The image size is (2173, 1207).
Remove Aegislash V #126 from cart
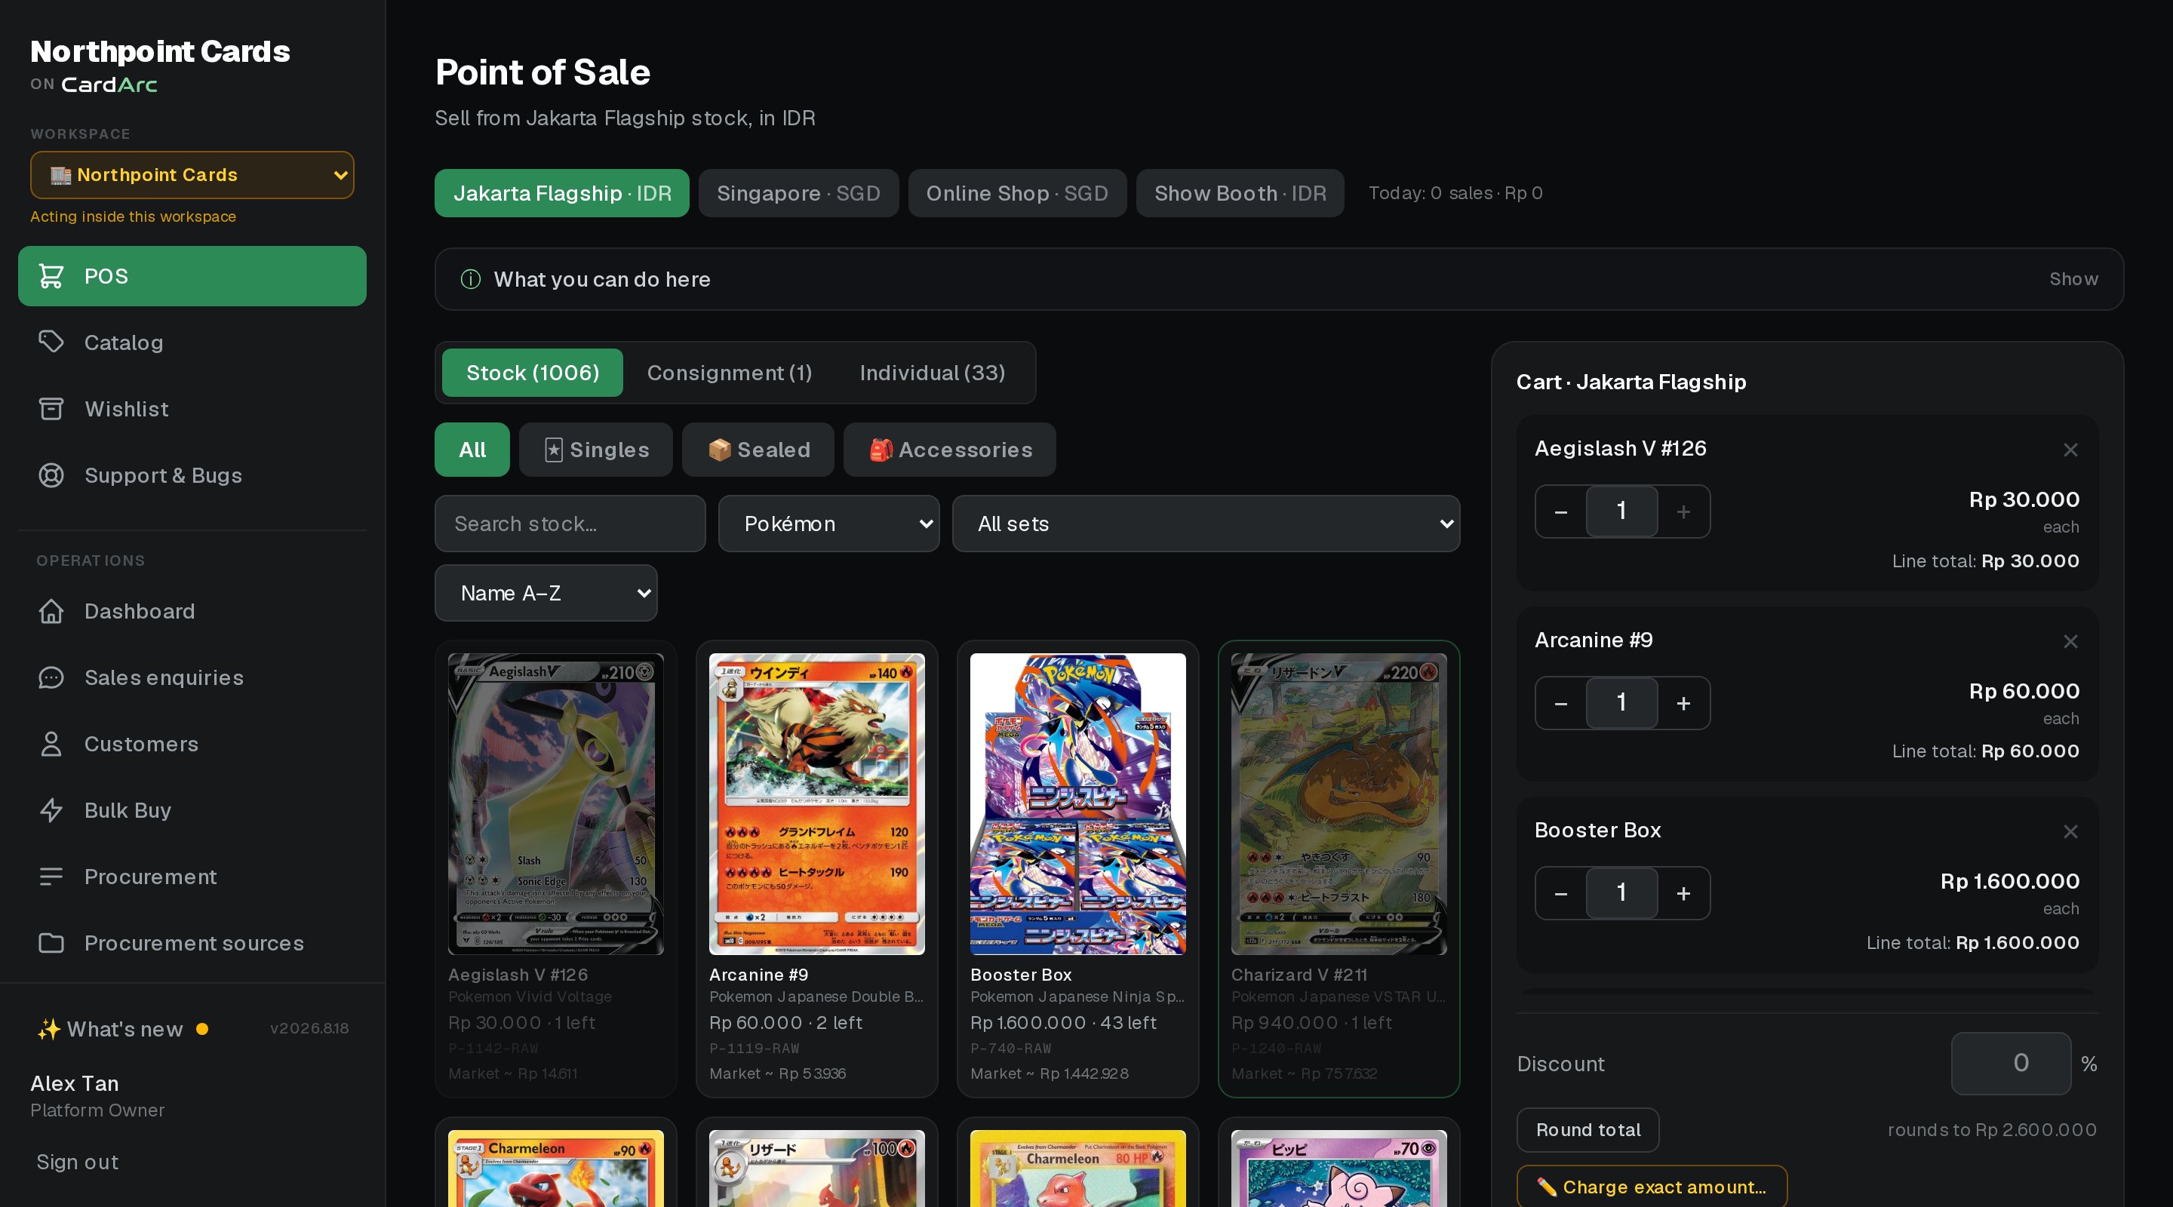point(2070,450)
